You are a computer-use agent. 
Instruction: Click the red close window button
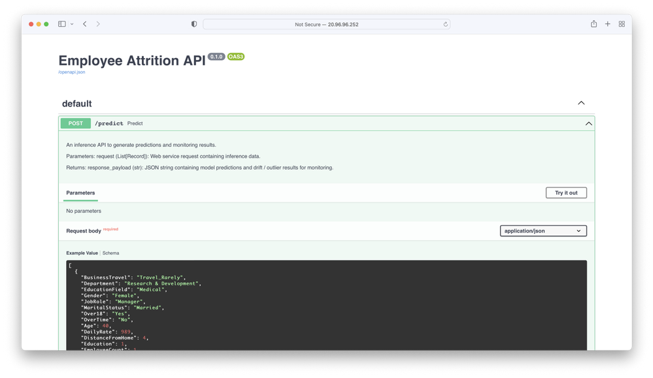tap(31, 24)
